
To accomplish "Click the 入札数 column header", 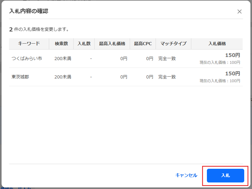I will pos(84,44).
